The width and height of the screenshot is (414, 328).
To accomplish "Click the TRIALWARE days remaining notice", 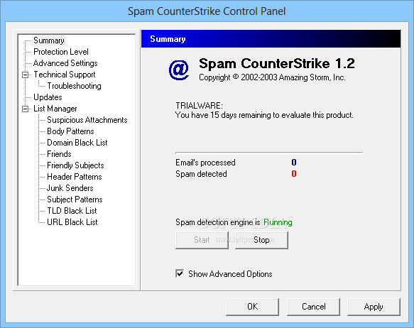I will [x=264, y=110].
